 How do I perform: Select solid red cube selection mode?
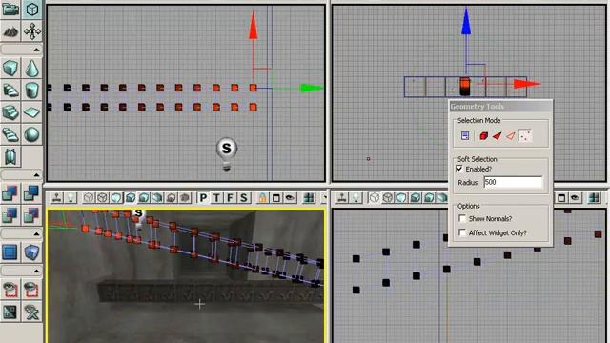coord(483,135)
